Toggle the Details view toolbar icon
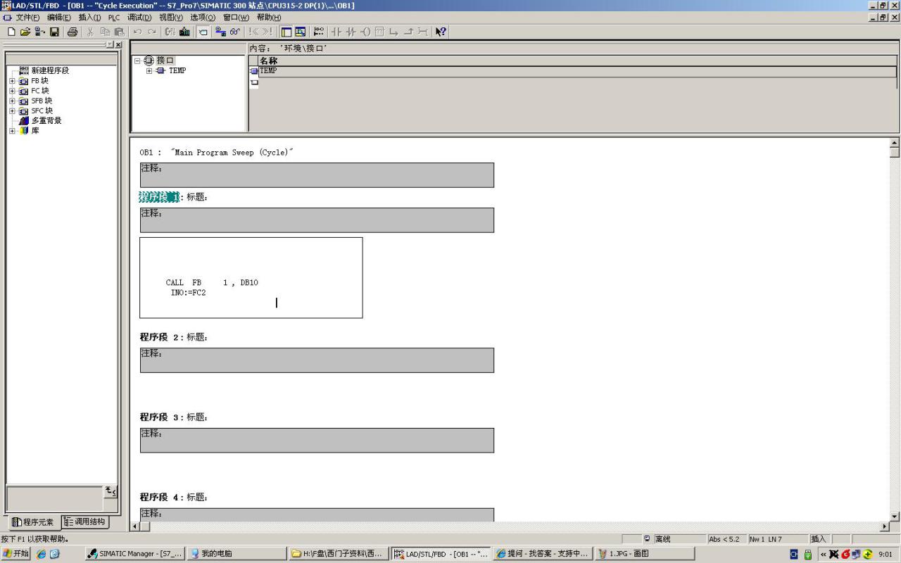This screenshot has height=563, width=901. [x=301, y=32]
